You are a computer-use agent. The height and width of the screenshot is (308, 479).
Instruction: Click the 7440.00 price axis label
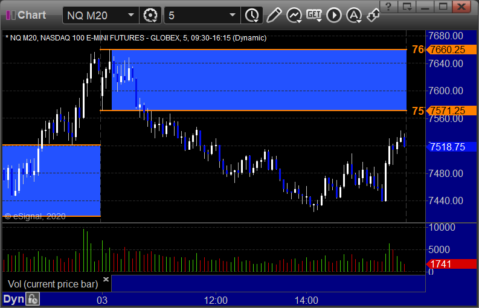tap(446, 201)
